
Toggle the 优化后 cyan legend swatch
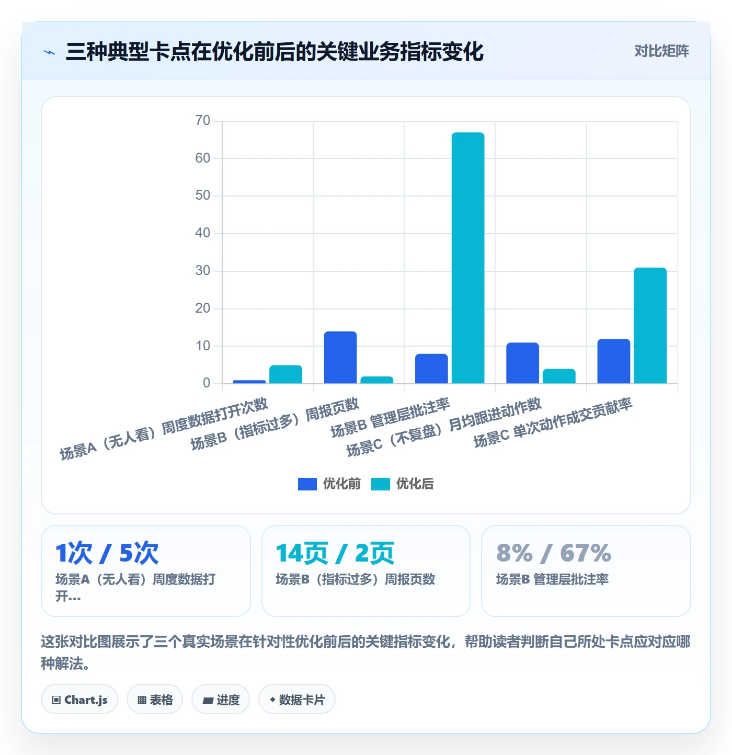pos(381,484)
